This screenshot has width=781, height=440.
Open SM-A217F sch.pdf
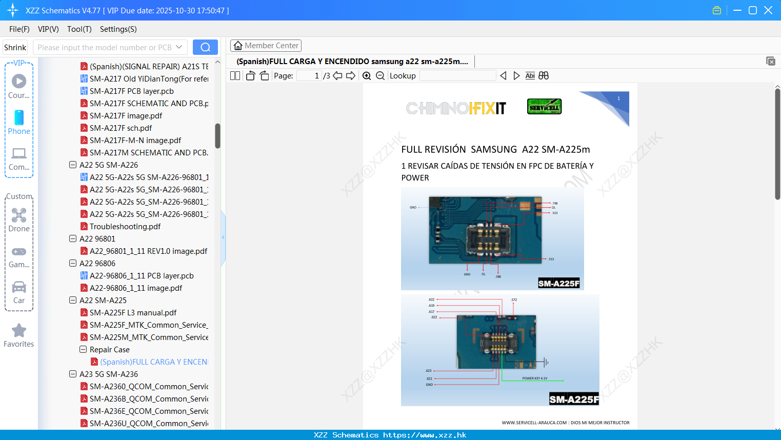click(121, 128)
